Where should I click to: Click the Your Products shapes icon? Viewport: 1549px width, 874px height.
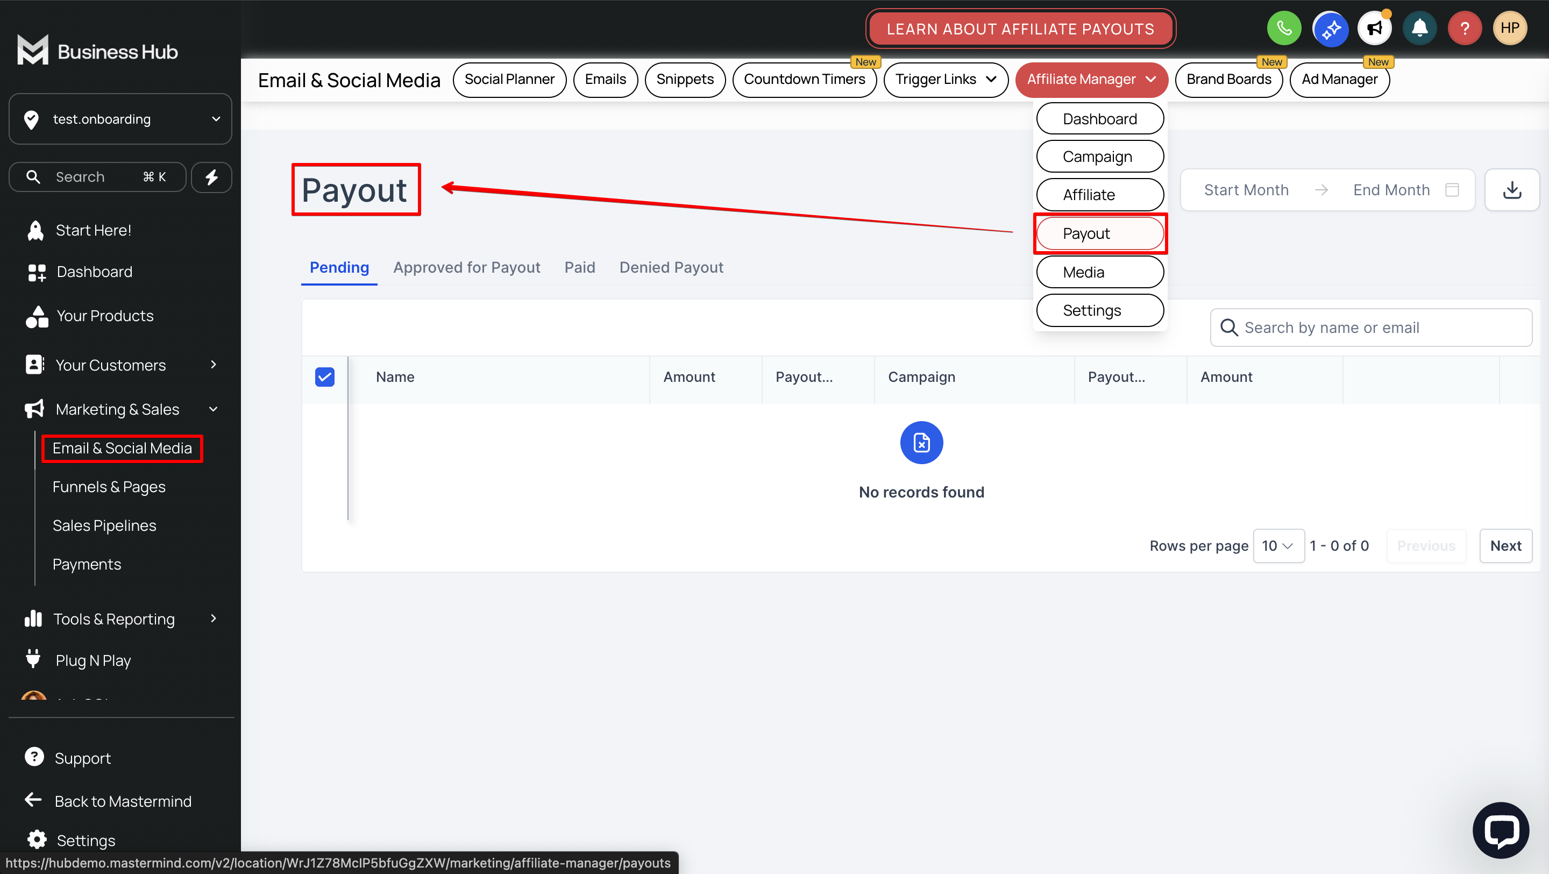point(37,316)
